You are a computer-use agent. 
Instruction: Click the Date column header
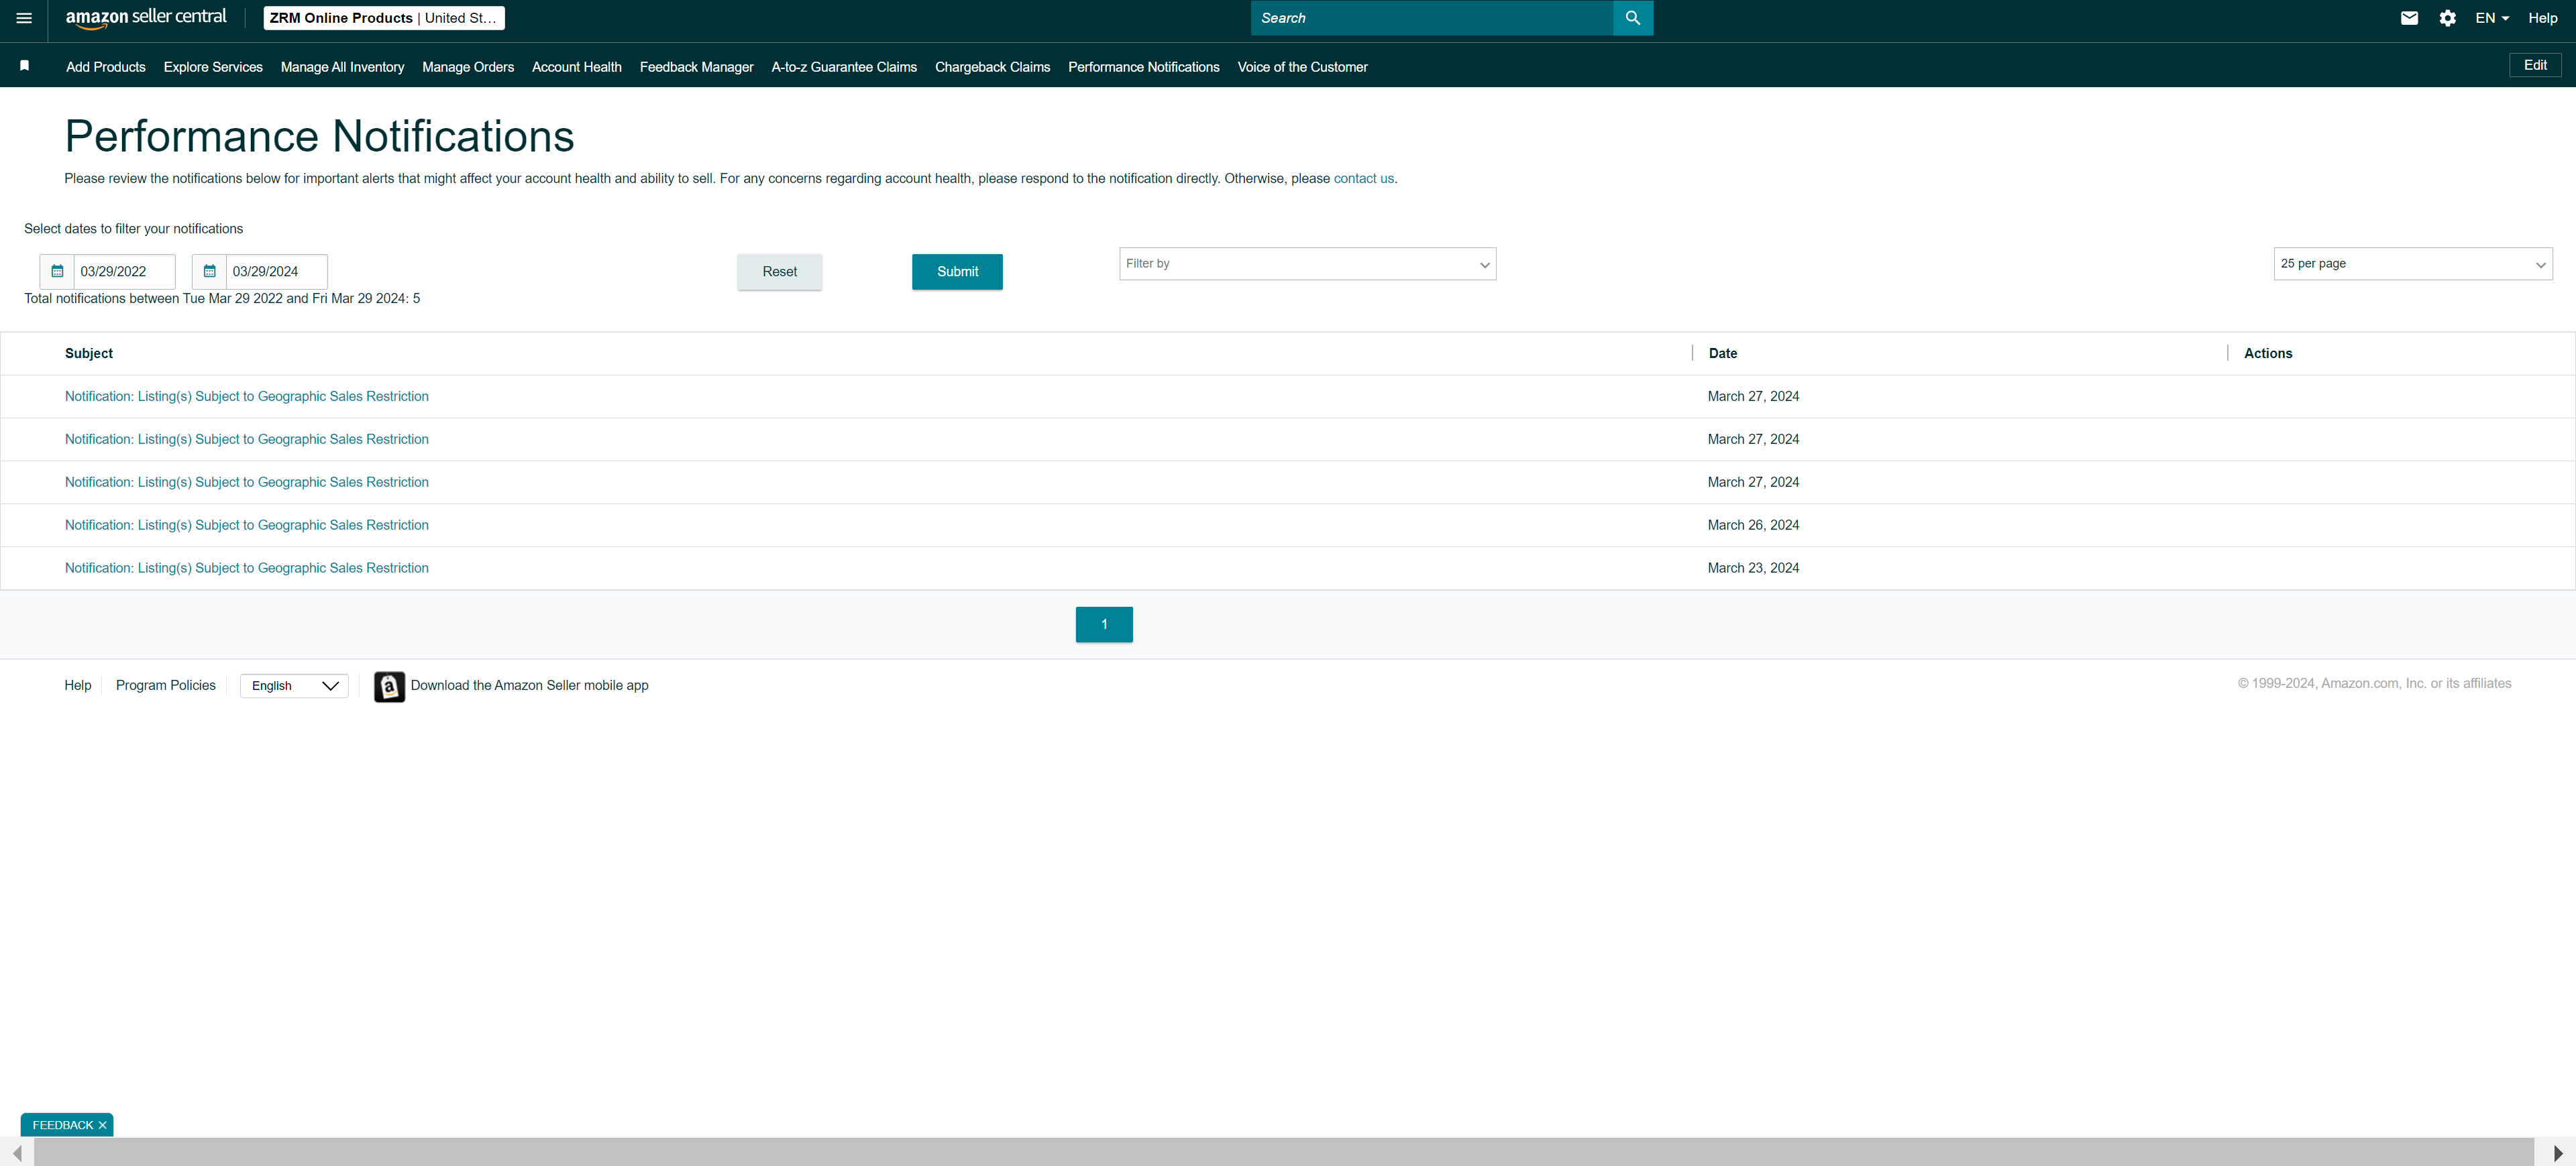click(1722, 354)
